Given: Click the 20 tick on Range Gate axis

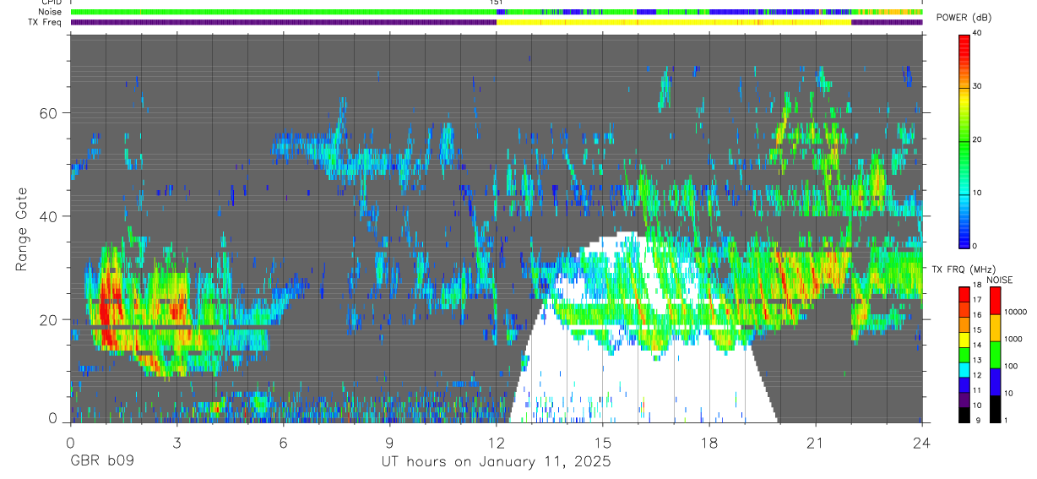Looking at the screenshot, I should point(49,319).
